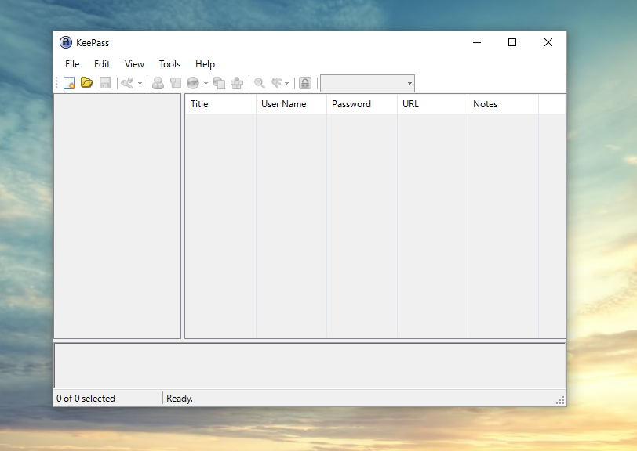Click the Copy User Name toolbar icon
This screenshot has width=637, height=451.
158,83
